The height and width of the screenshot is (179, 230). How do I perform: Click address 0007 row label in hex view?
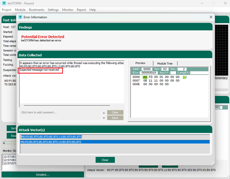pyautogui.click(x=136, y=81)
